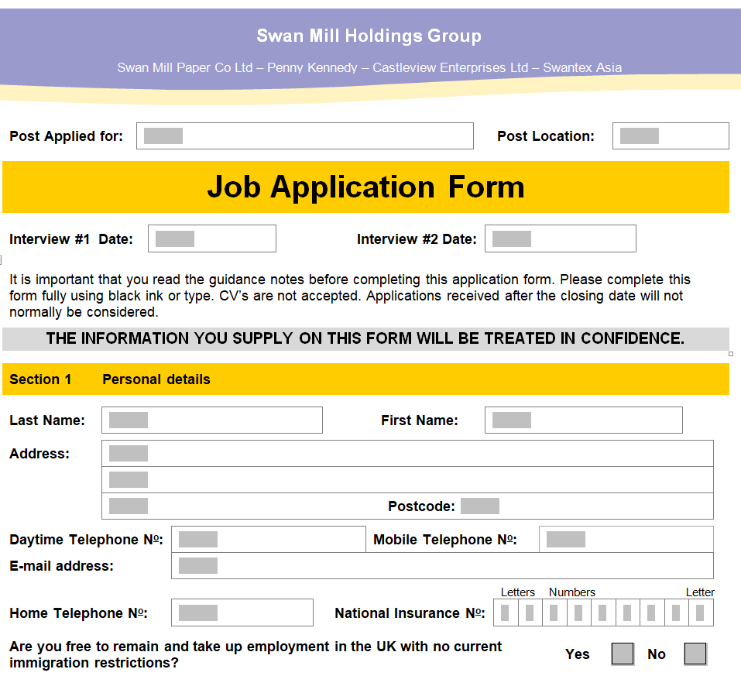Click the Post Location field
This screenshot has width=741, height=676.
coord(670,136)
